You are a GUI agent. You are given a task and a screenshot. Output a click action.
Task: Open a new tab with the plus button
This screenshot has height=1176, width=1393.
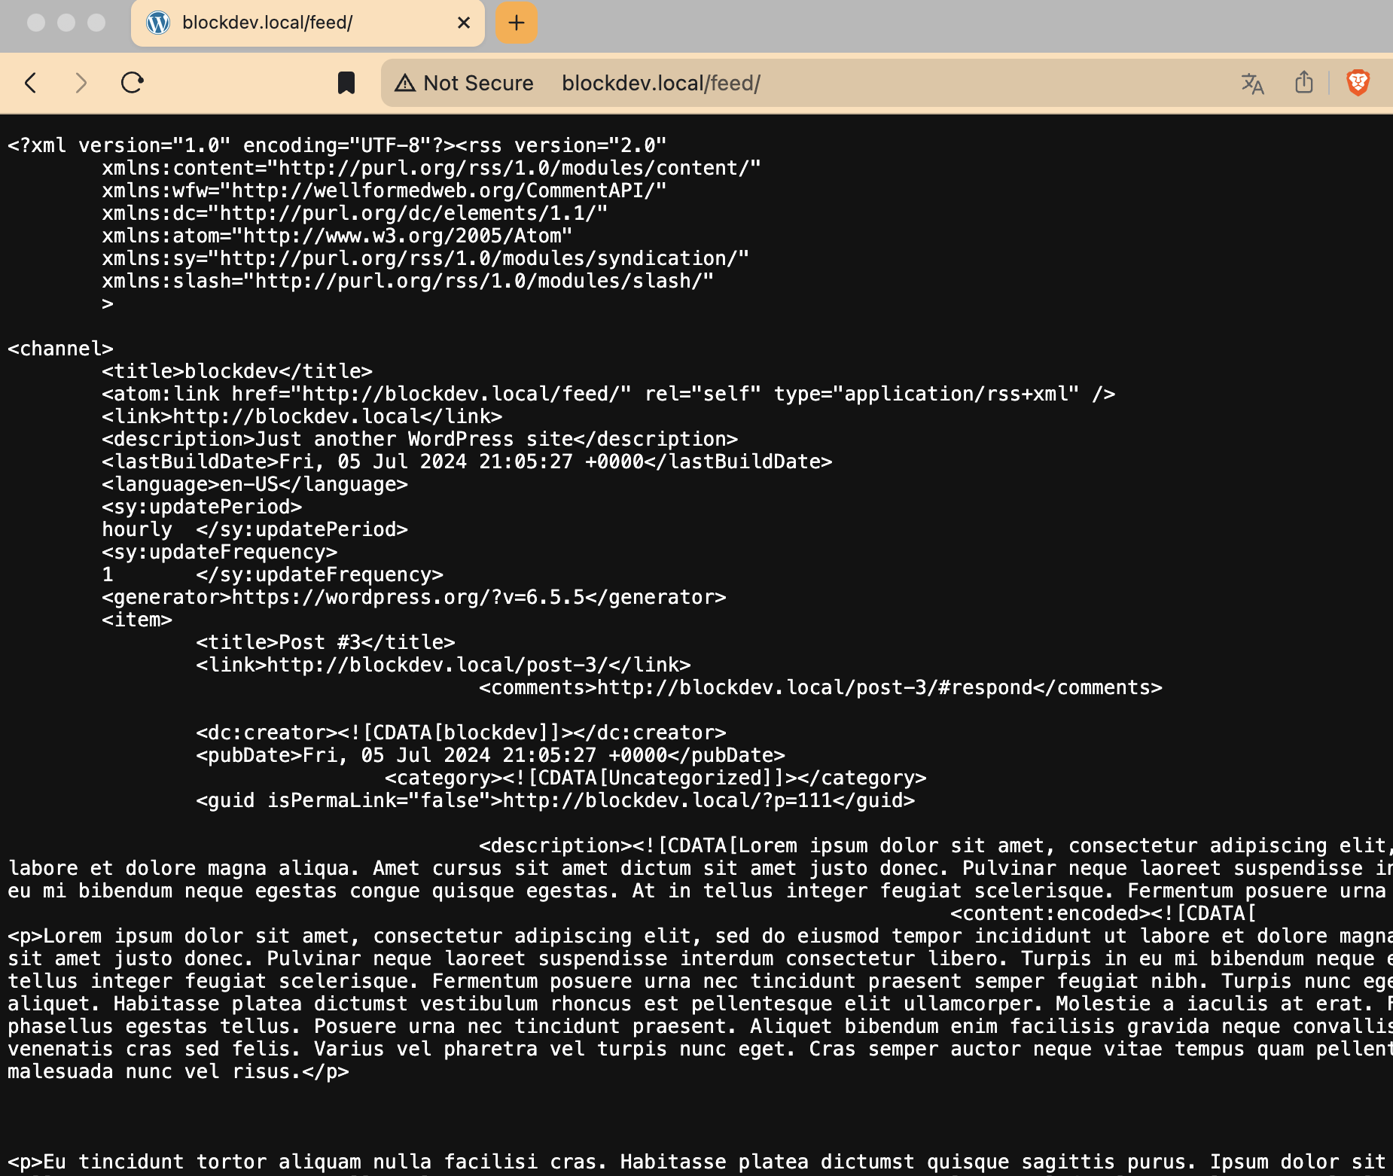tap(517, 23)
